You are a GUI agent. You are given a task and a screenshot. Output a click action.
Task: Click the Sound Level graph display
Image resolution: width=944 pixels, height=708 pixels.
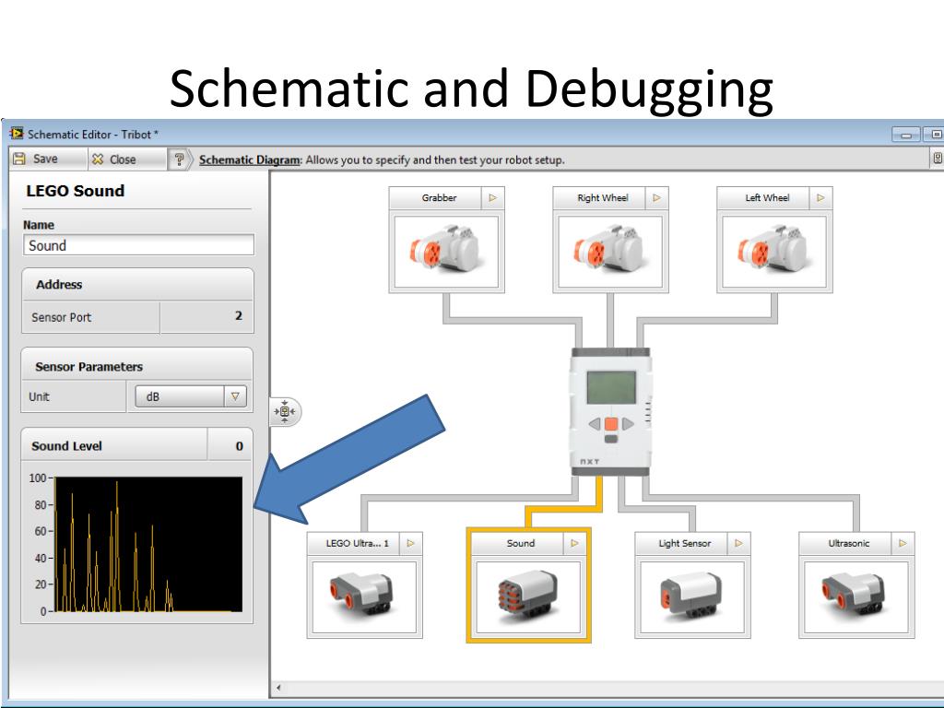(x=148, y=544)
